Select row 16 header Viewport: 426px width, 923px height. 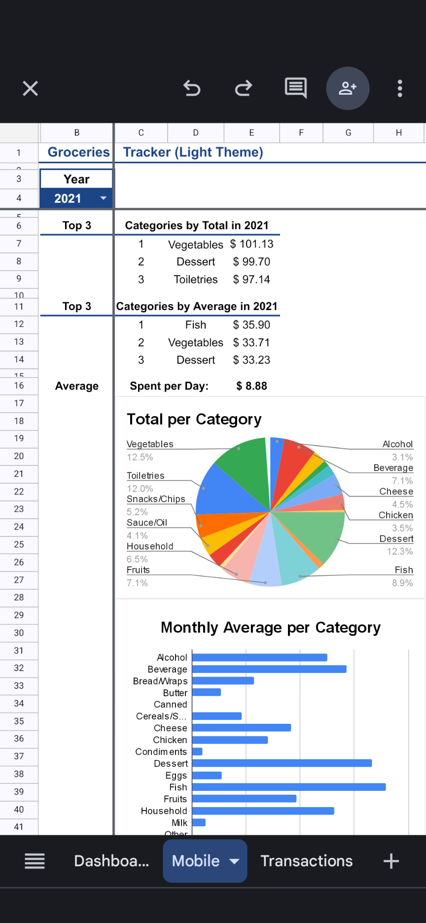tap(19, 386)
